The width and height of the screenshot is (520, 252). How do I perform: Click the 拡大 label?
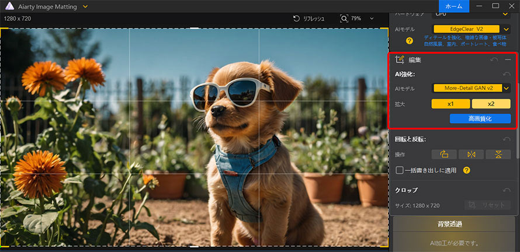[x=400, y=104]
